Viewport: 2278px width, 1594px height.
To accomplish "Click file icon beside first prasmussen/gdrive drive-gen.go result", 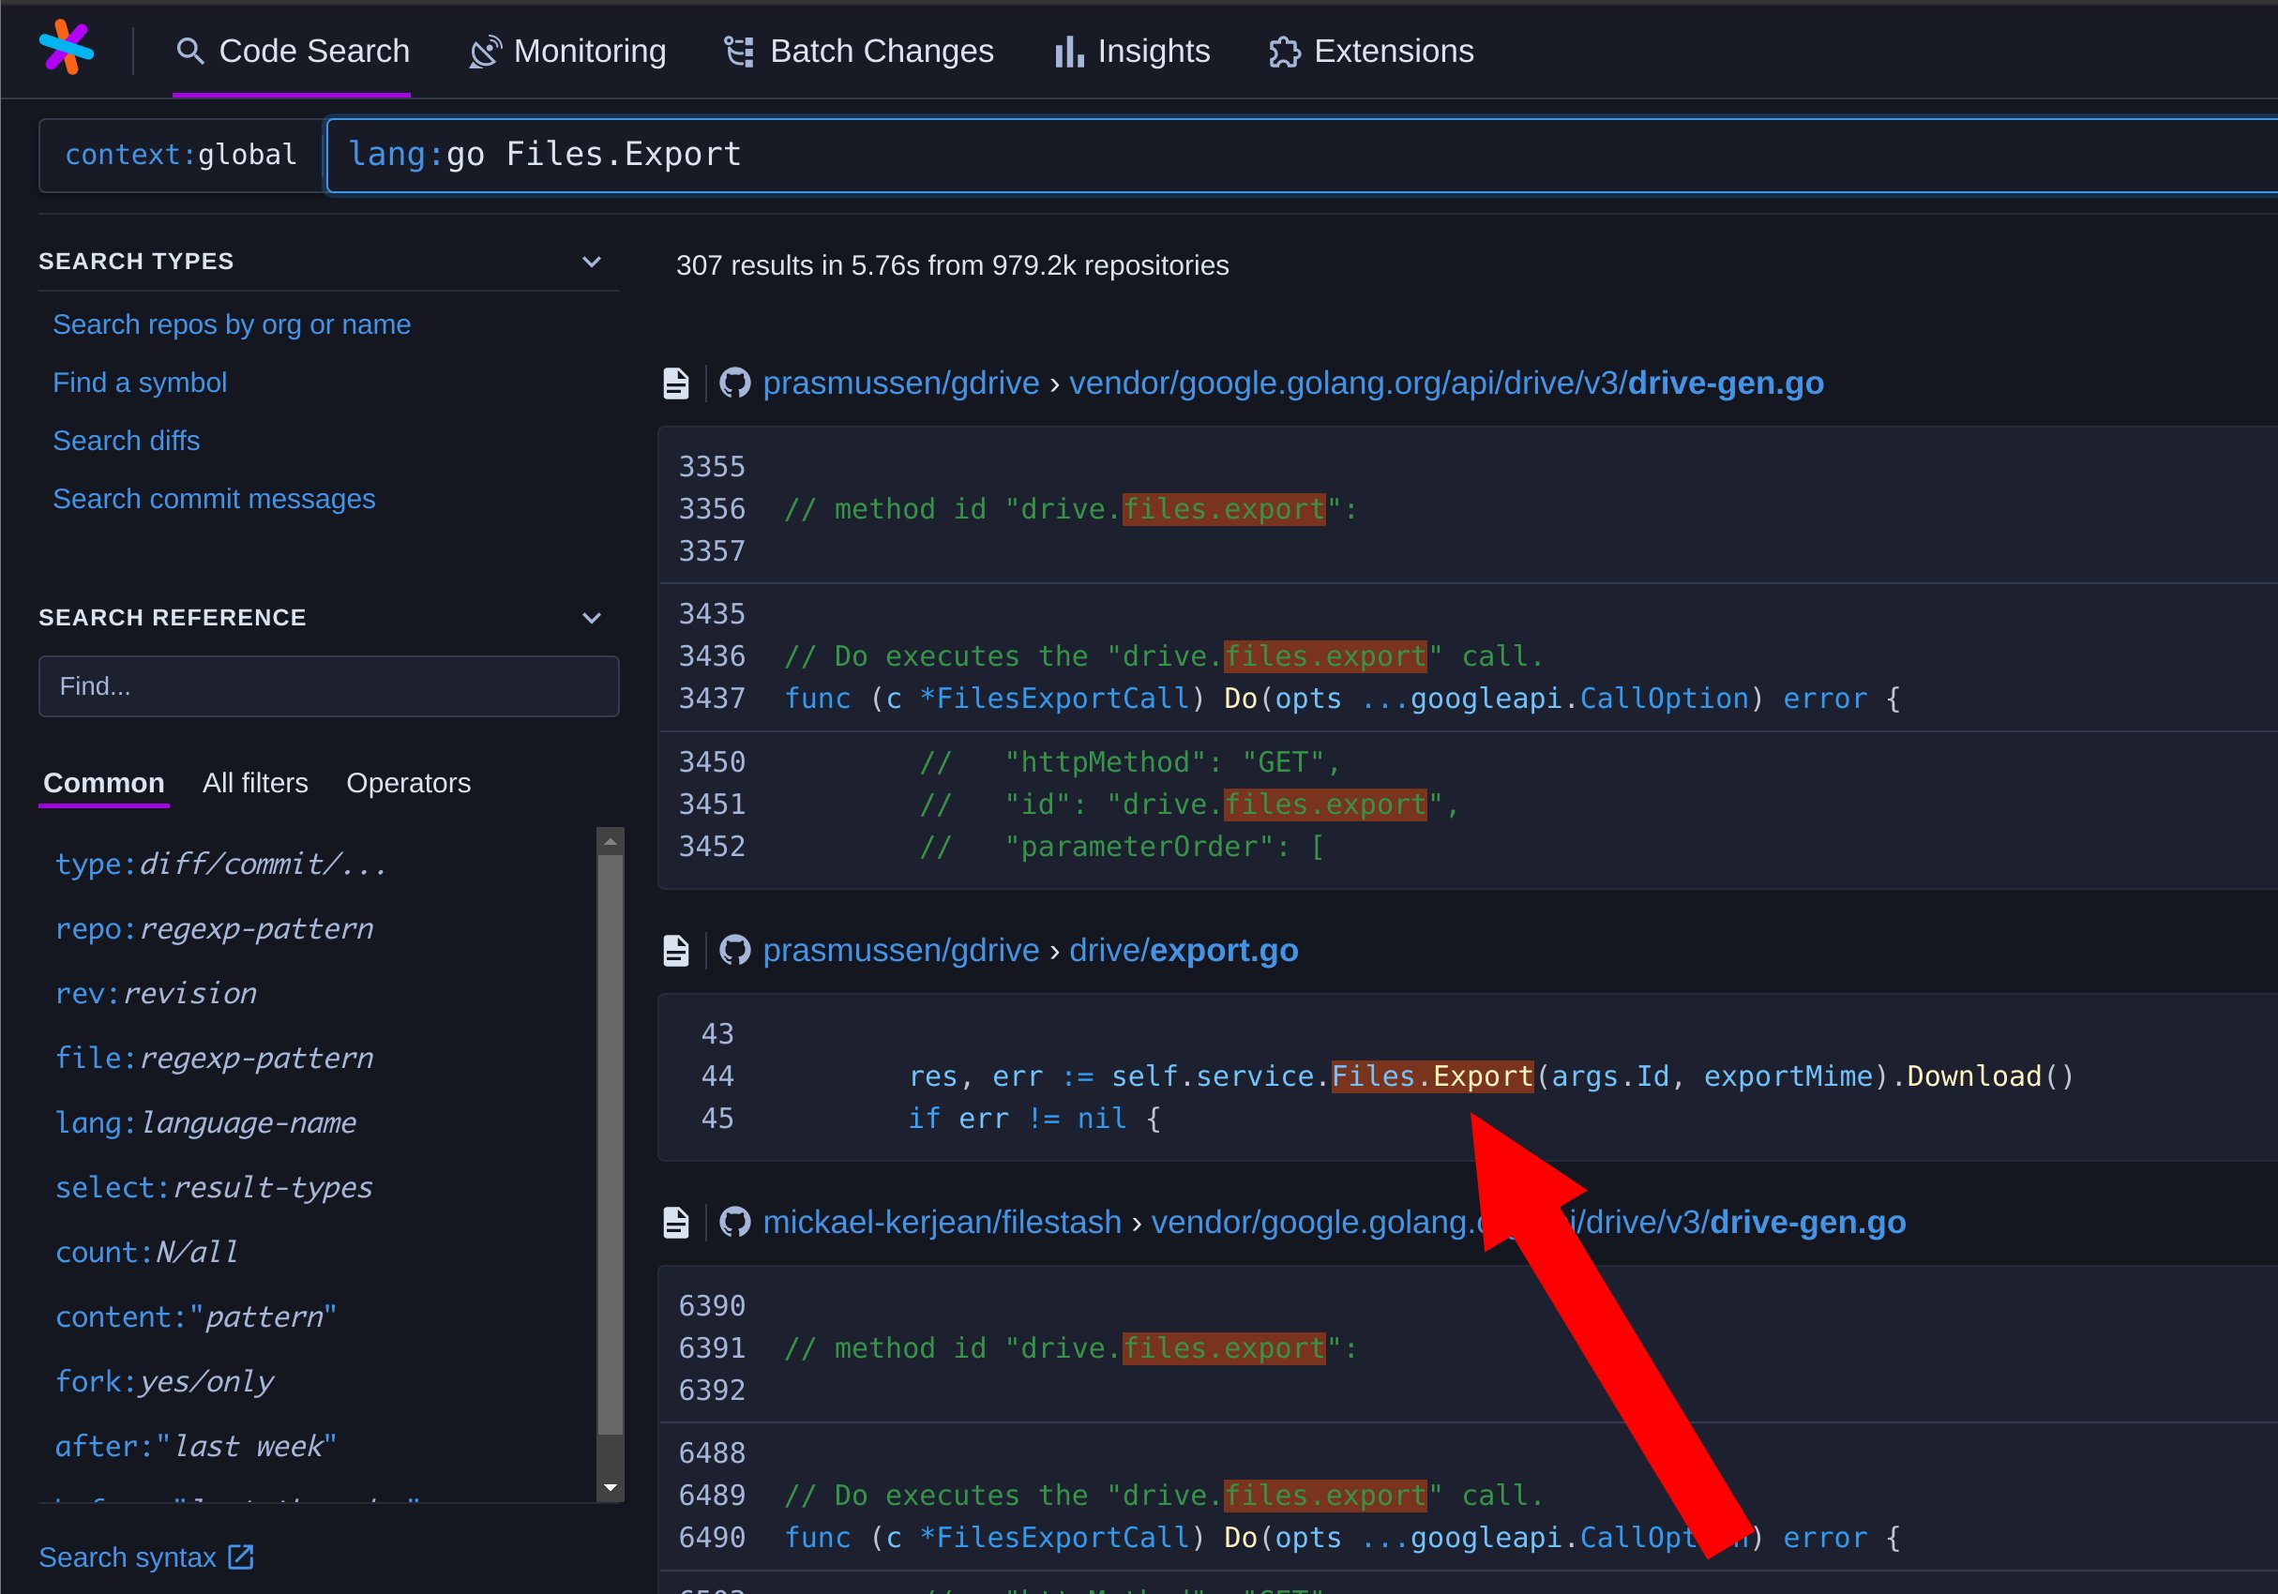I will tap(675, 383).
